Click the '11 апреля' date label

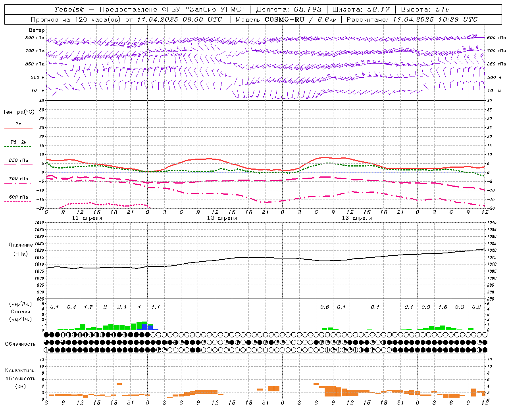click(x=87, y=218)
